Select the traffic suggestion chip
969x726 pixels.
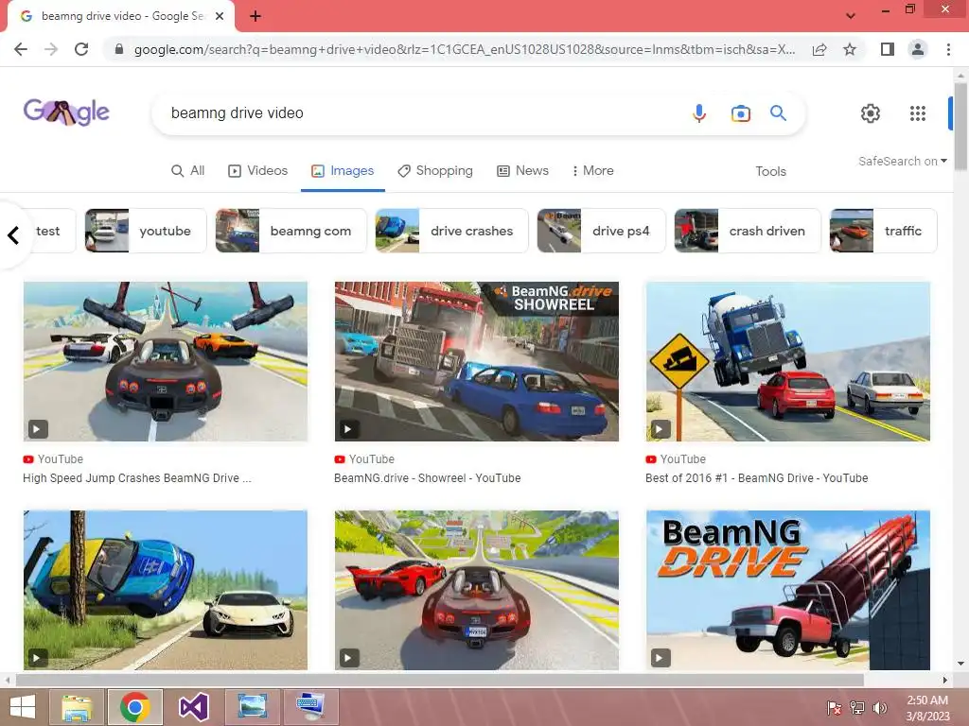(883, 231)
